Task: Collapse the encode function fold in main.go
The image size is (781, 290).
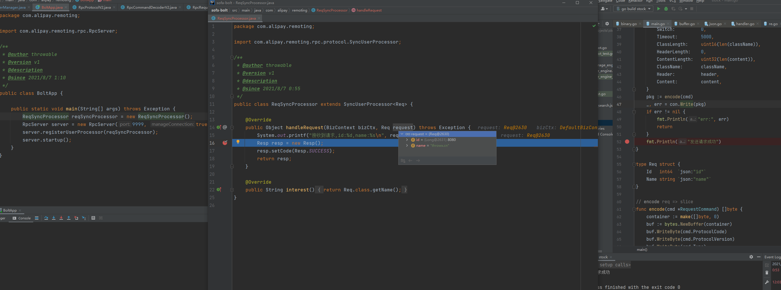Action: (x=634, y=209)
